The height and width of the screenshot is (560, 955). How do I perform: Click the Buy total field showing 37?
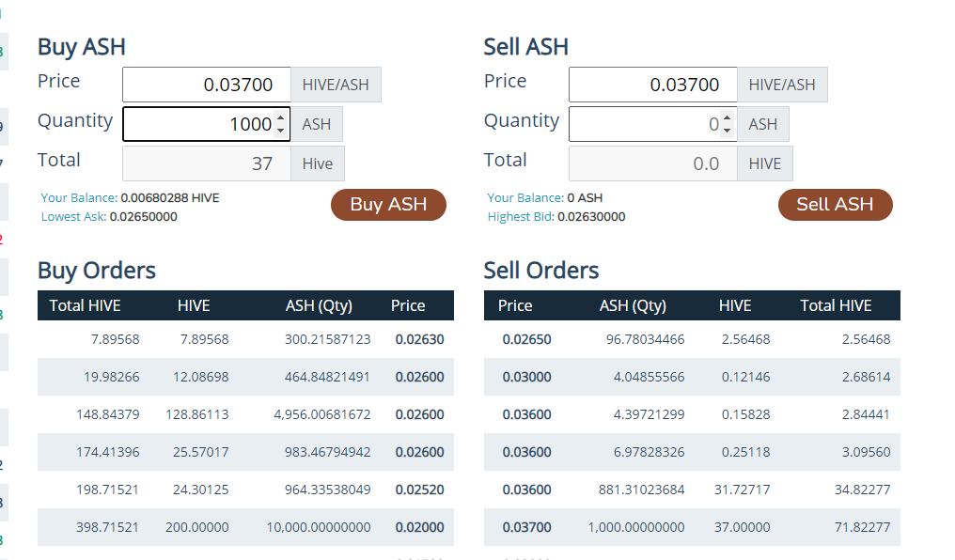(207, 163)
